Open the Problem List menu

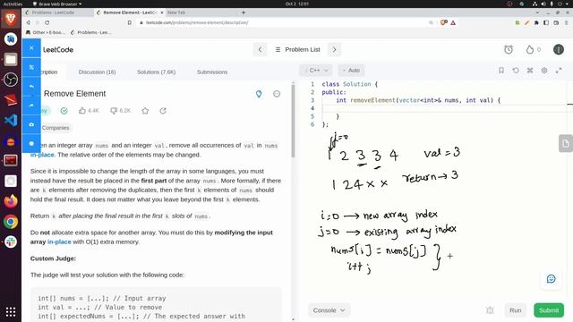click(x=298, y=49)
